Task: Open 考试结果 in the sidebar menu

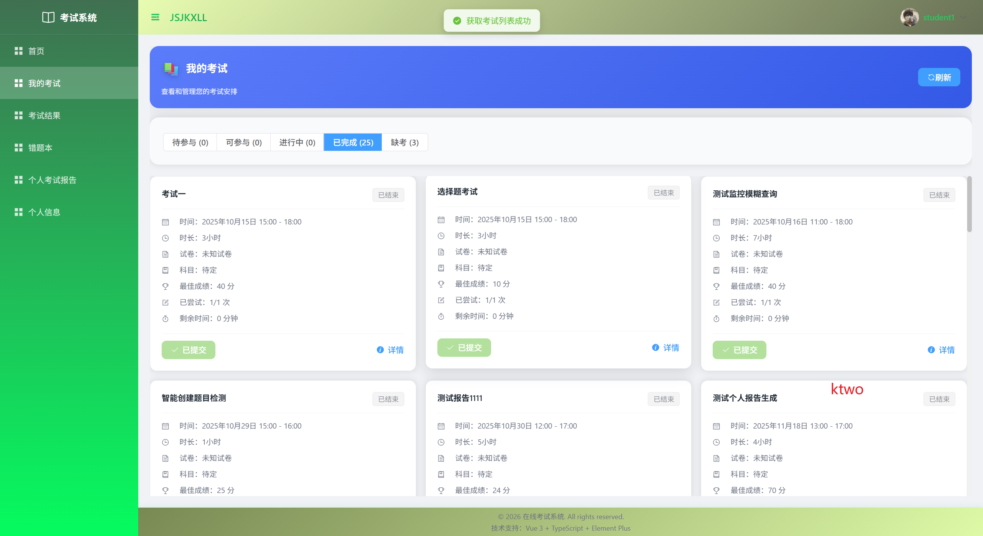Action: point(44,115)
